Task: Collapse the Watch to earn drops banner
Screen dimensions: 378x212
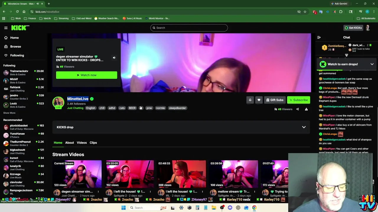Action: click(x=372, y=64)
